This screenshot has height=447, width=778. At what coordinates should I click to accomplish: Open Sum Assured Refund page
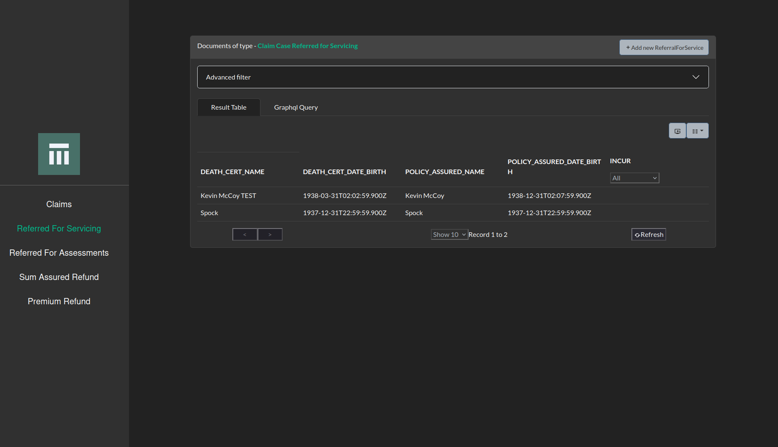(59, 277)
